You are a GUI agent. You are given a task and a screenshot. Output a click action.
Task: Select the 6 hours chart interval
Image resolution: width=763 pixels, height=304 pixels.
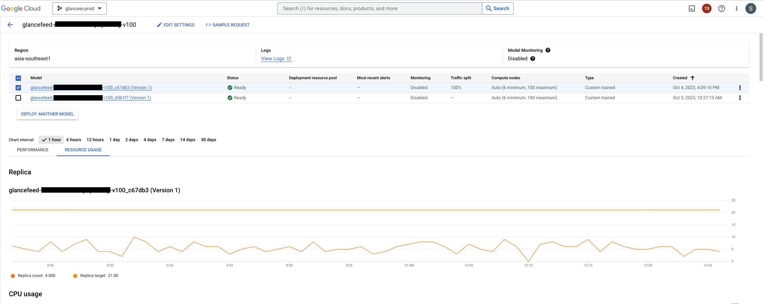tap(73, 139)
